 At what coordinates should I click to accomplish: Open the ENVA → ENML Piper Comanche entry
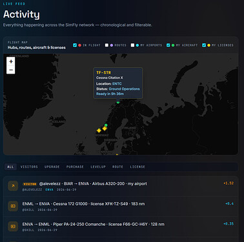pos(121,227)
